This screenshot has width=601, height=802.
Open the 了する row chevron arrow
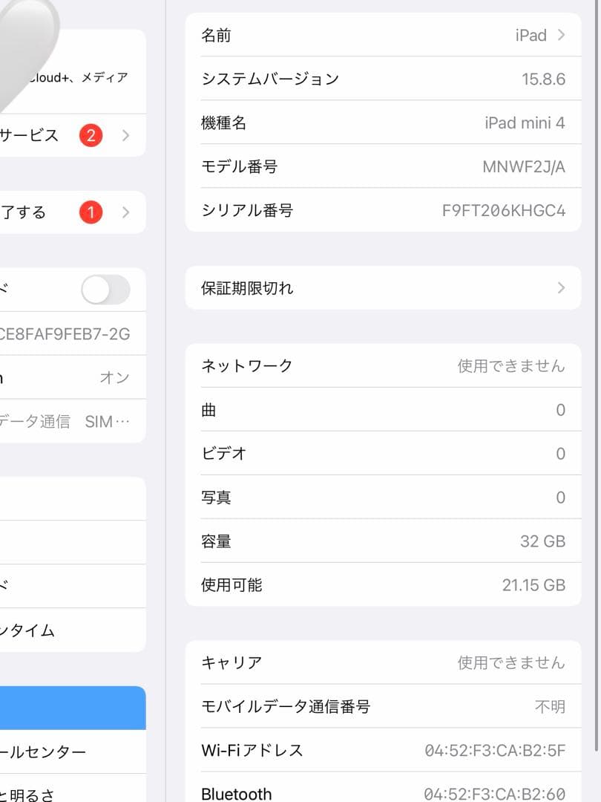click(125, 212)
